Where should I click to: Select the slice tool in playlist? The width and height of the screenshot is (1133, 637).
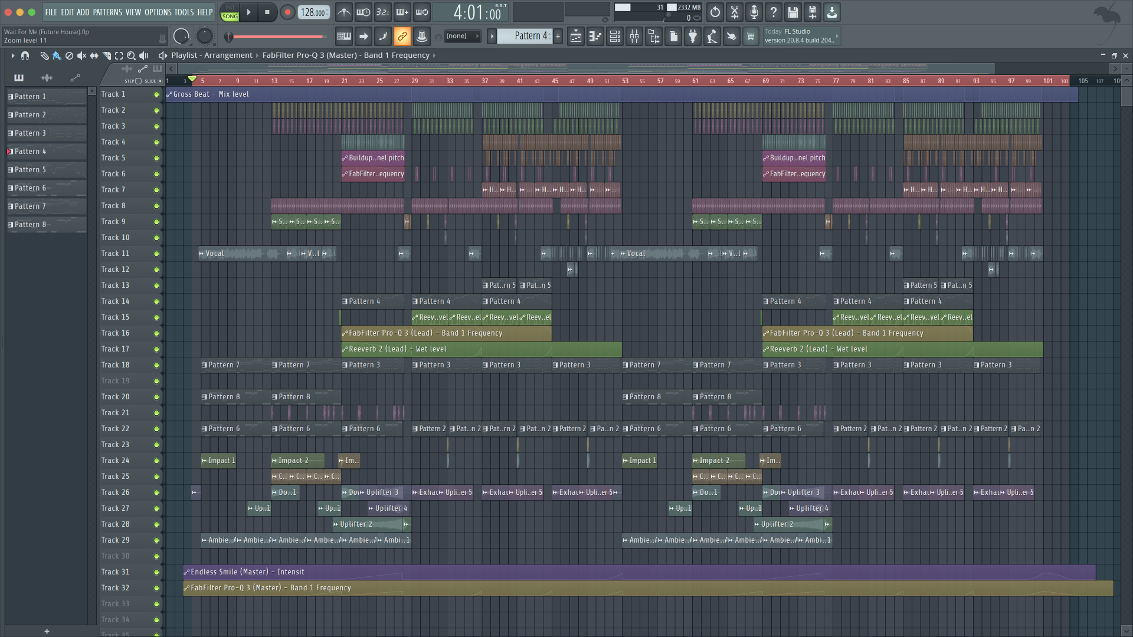point(106,55)
